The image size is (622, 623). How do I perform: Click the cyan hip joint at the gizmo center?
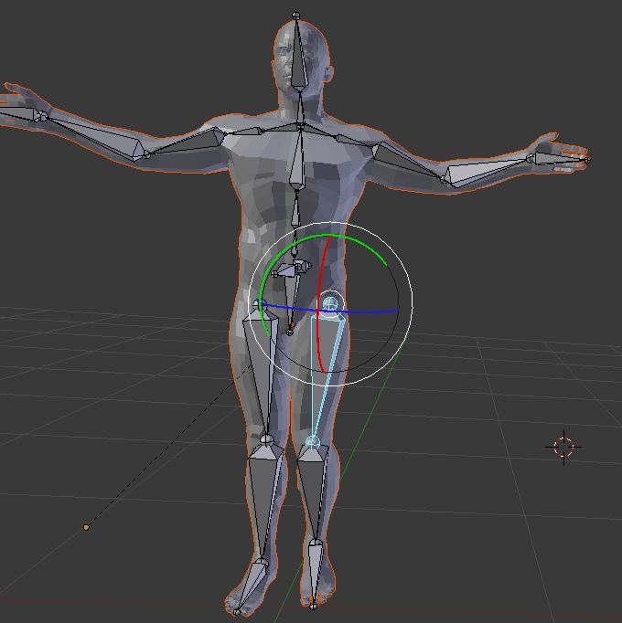pos(330,304)
